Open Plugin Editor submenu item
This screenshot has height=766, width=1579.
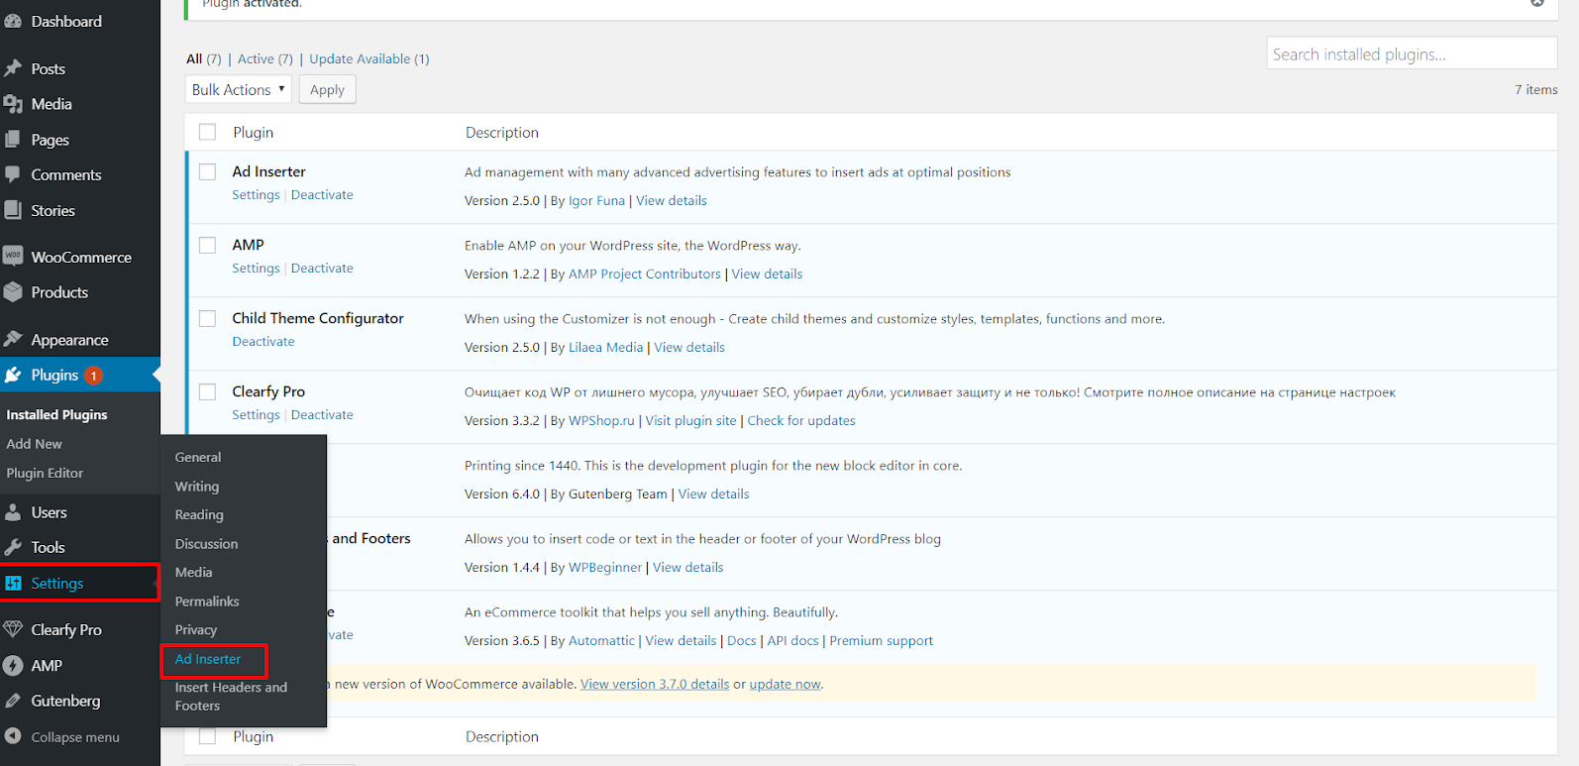[x=45, y=473]
